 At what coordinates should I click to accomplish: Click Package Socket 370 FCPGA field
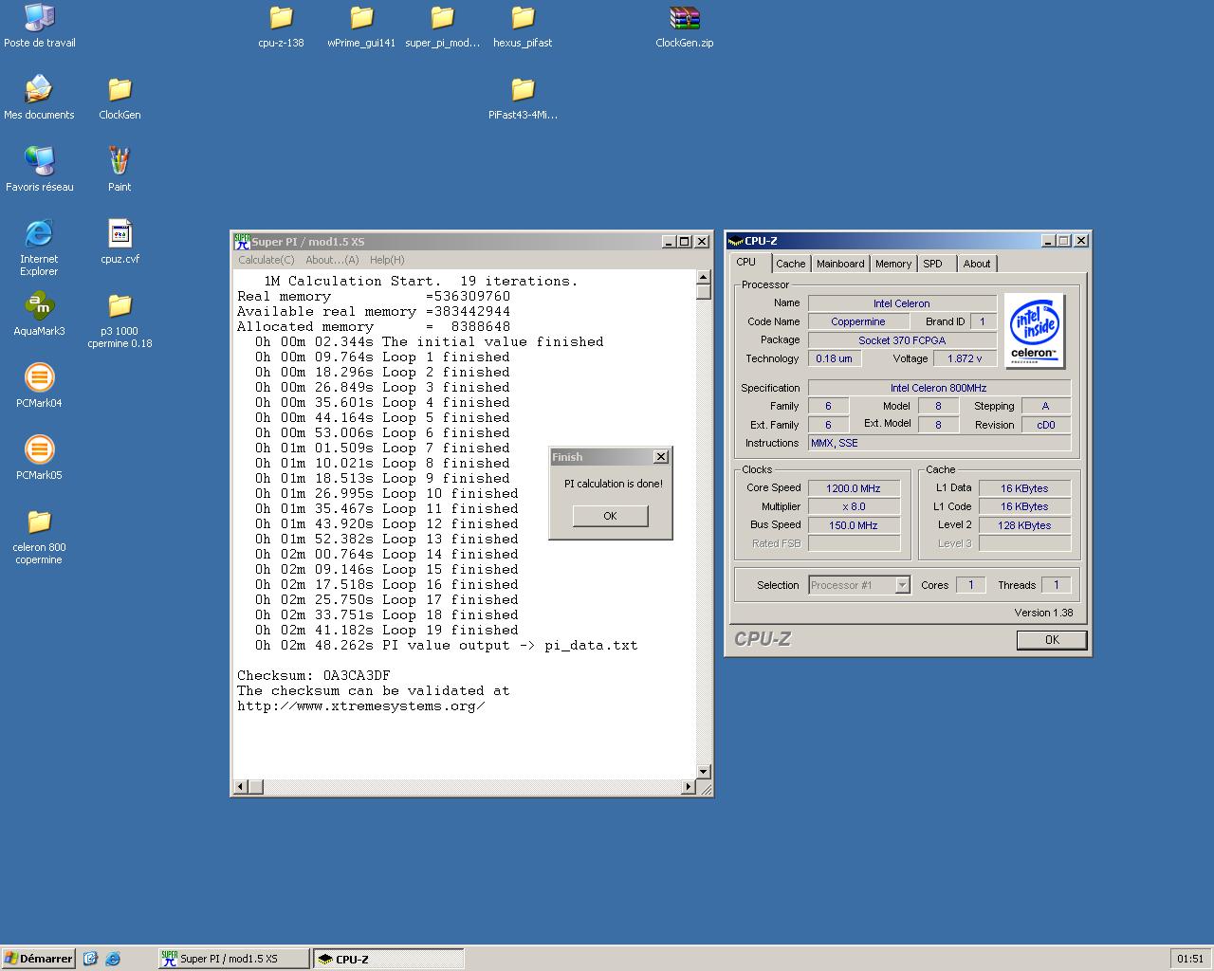click(902, 340)
